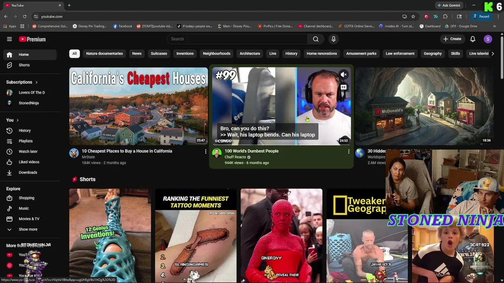Viewport: 504px width, 283px height.
Task: Click the YouTube Premium logo
Action: click(x=32, y=39)
